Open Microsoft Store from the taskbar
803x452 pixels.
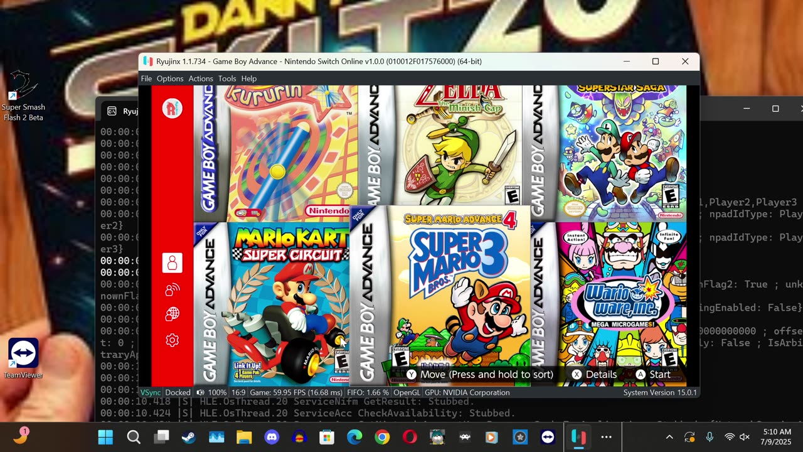327,437
